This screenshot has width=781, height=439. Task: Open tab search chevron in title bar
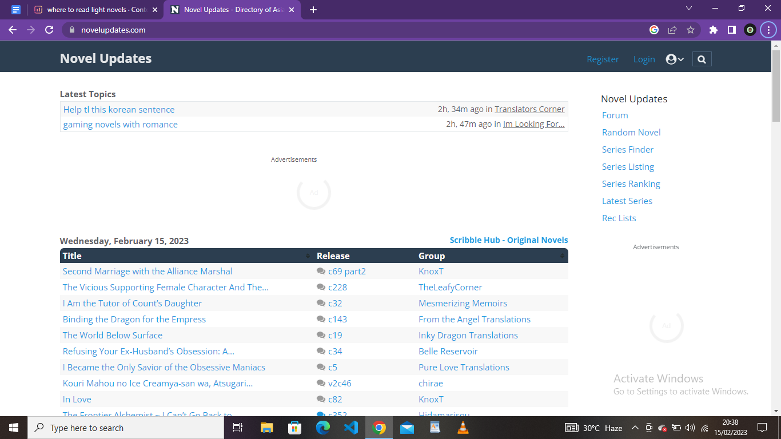pyautogui.click(x=689, y=9)
